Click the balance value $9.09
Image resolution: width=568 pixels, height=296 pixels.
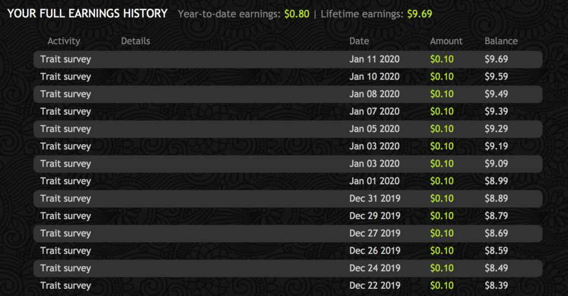(x=496, y=164)
